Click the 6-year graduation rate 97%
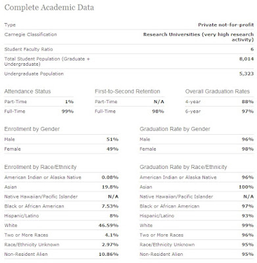257x263 pixels. click(248, 111)
